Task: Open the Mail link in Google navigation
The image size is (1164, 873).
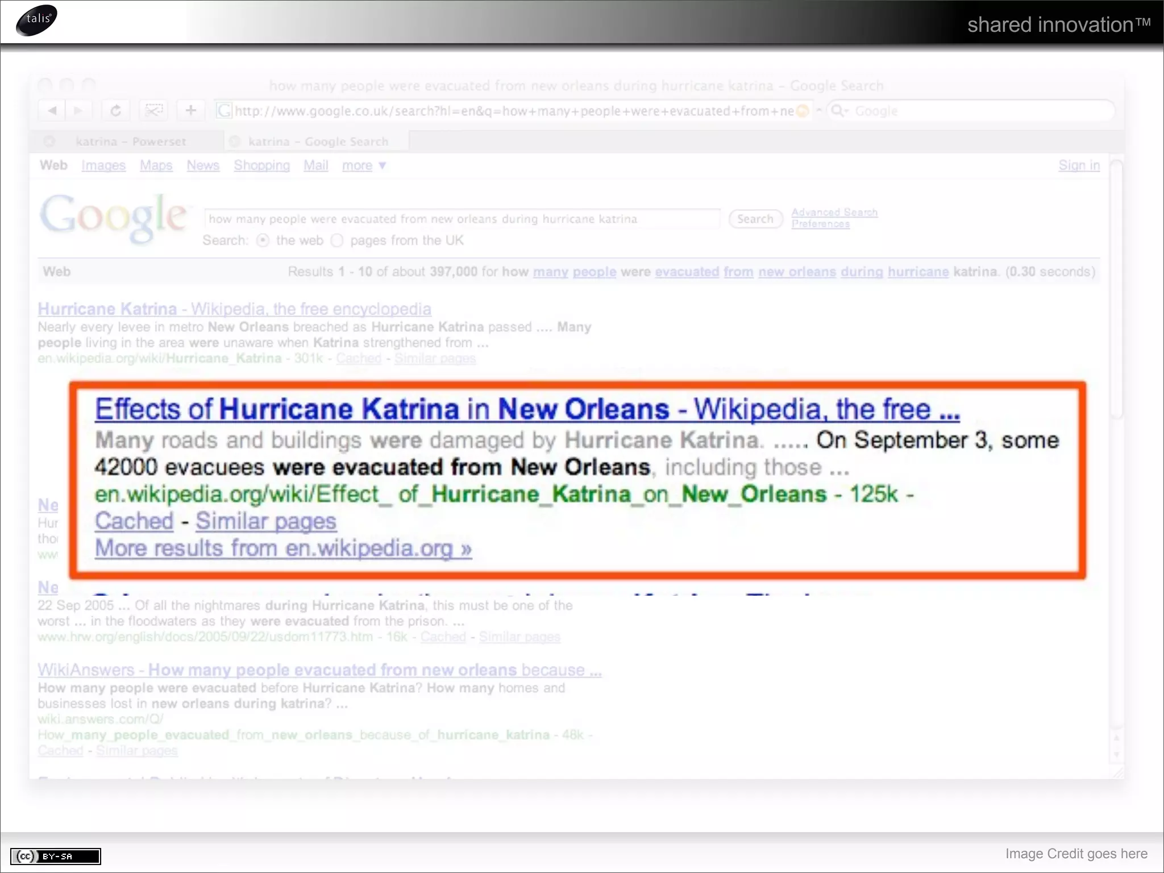Action: point(316,165)
